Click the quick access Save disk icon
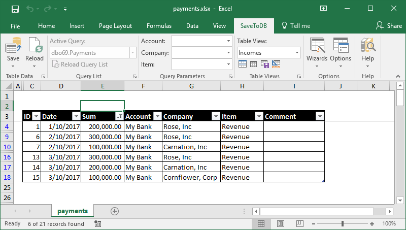This screenshot has height=230, width=406. (15, 9)
